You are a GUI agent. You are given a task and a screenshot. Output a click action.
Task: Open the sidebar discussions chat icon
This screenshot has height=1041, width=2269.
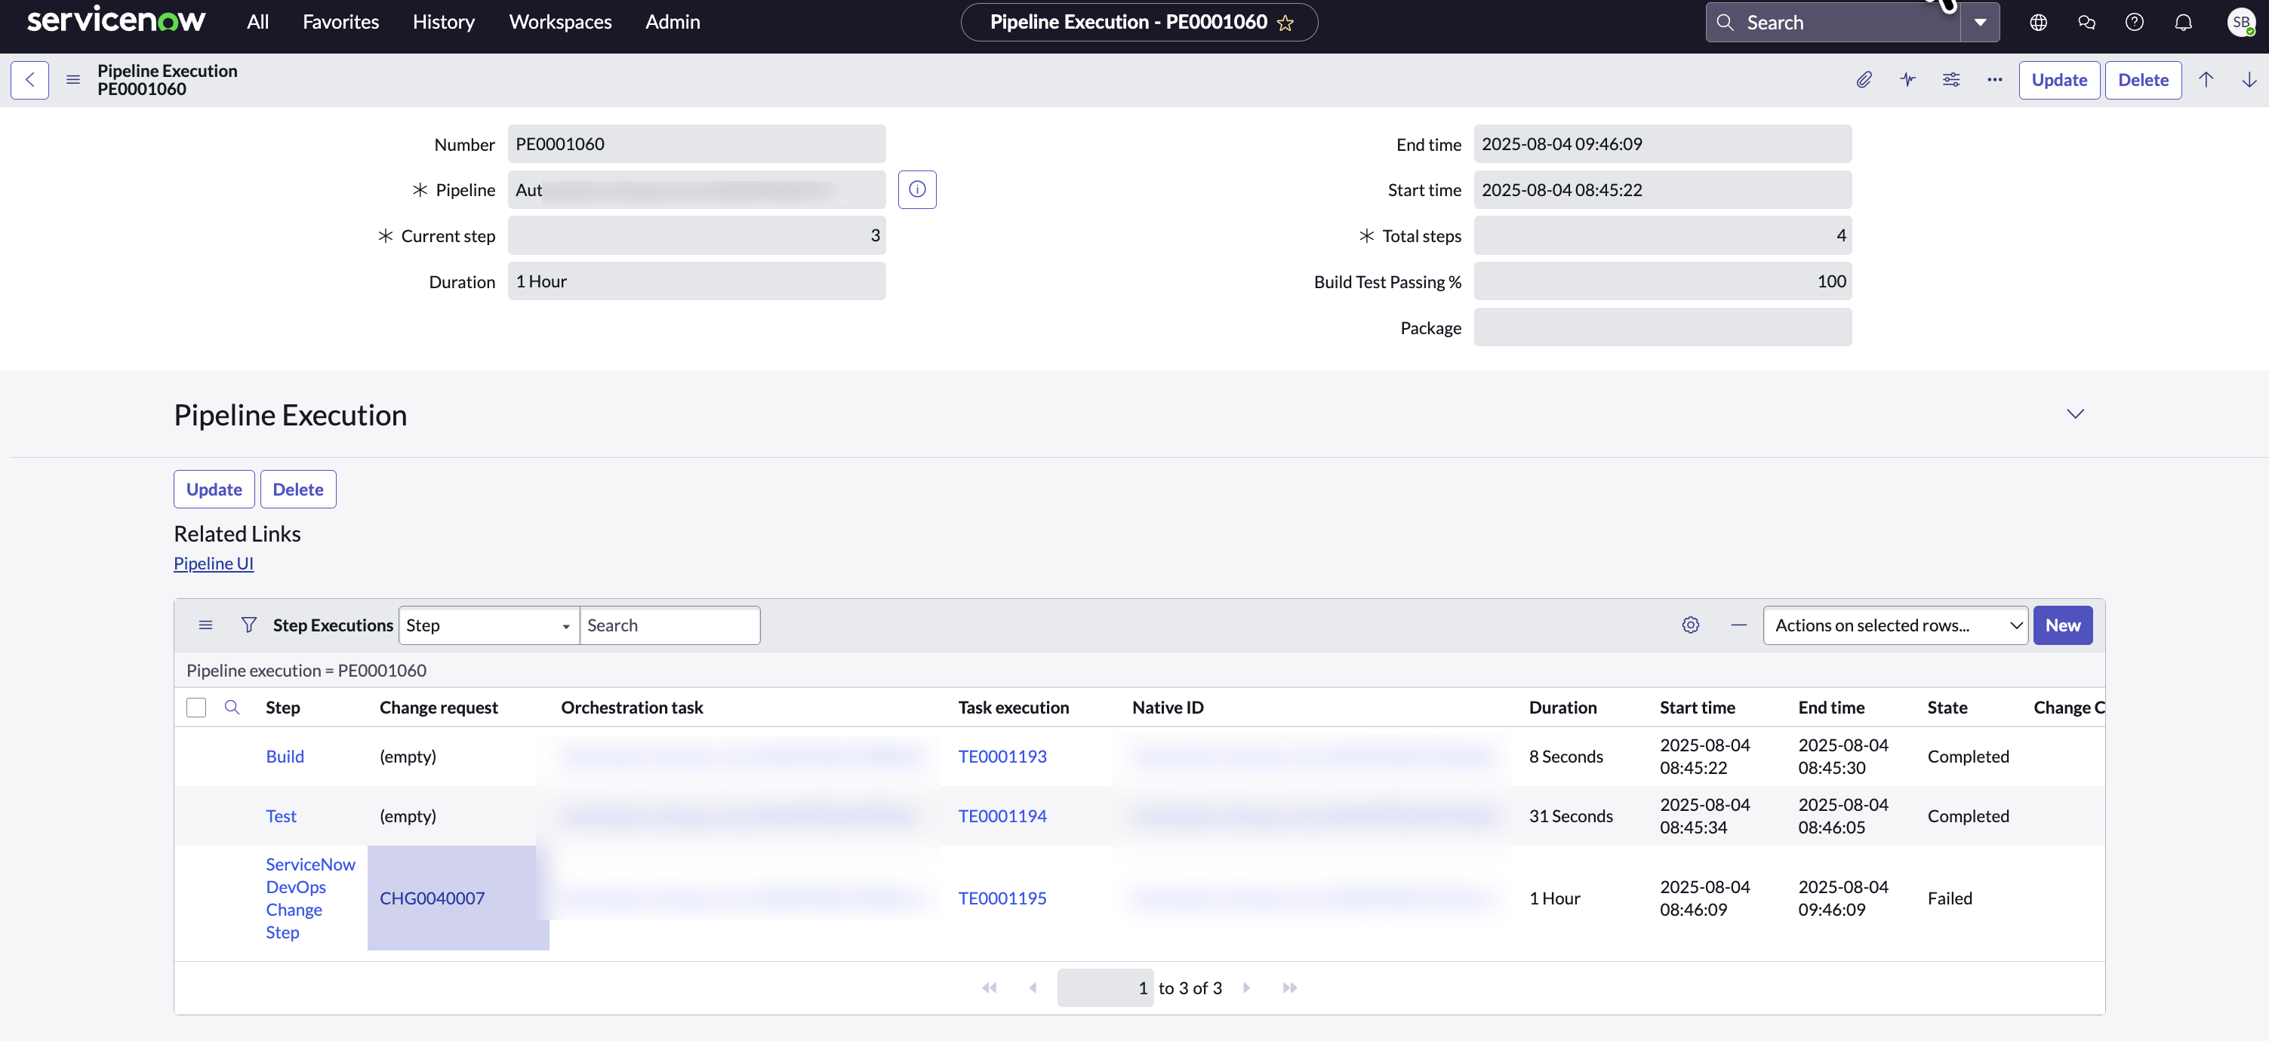[2086, 22]
